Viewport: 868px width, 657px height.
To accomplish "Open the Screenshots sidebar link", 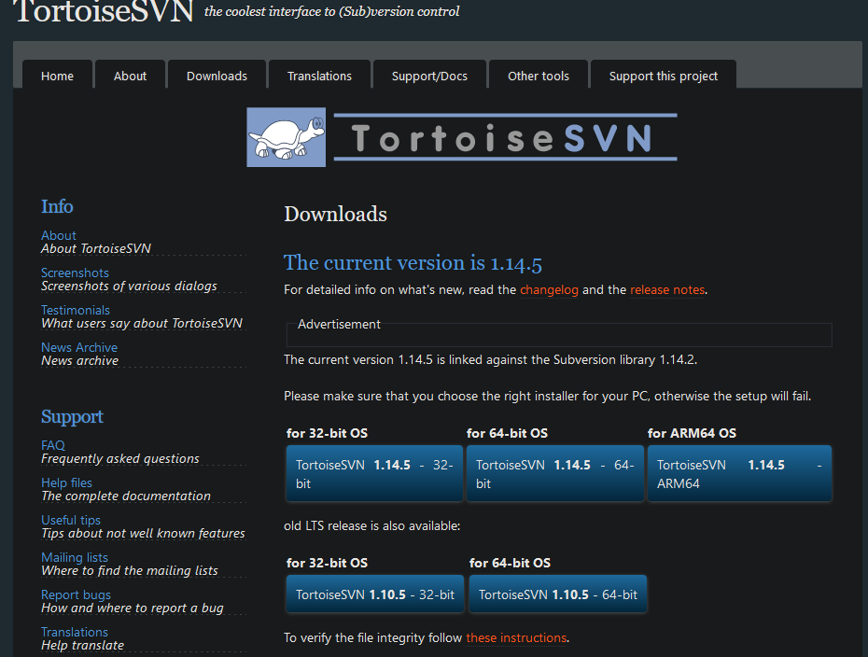I will tap(75, 273).
